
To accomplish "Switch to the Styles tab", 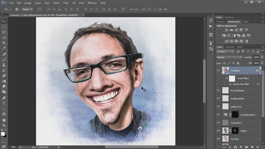I will [246, 22].
